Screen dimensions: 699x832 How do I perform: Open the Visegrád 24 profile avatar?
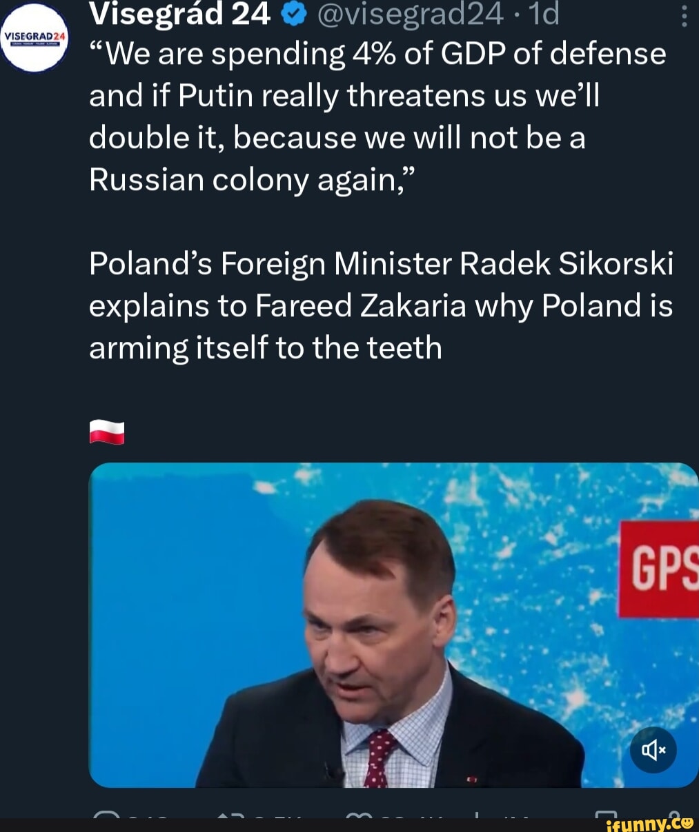click(34, 38)
